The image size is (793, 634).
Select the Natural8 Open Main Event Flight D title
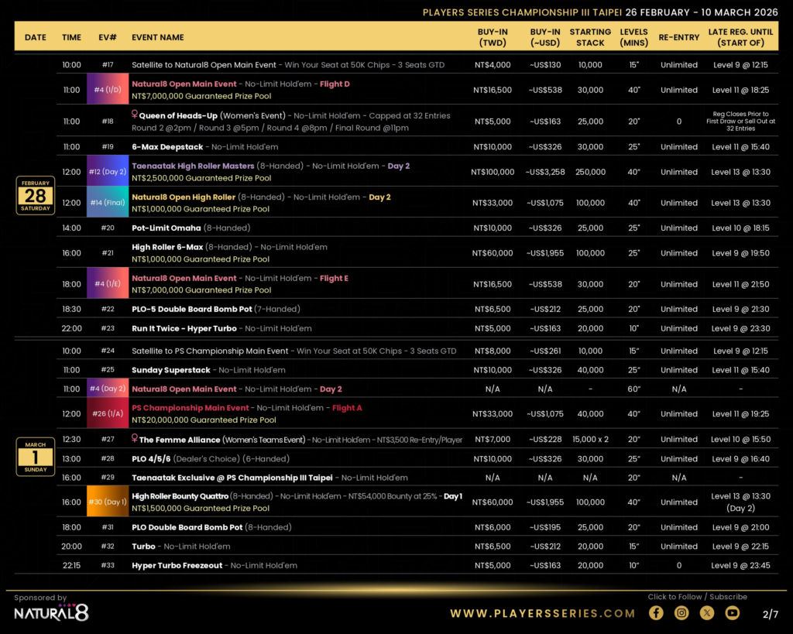[x=184, y=84]
